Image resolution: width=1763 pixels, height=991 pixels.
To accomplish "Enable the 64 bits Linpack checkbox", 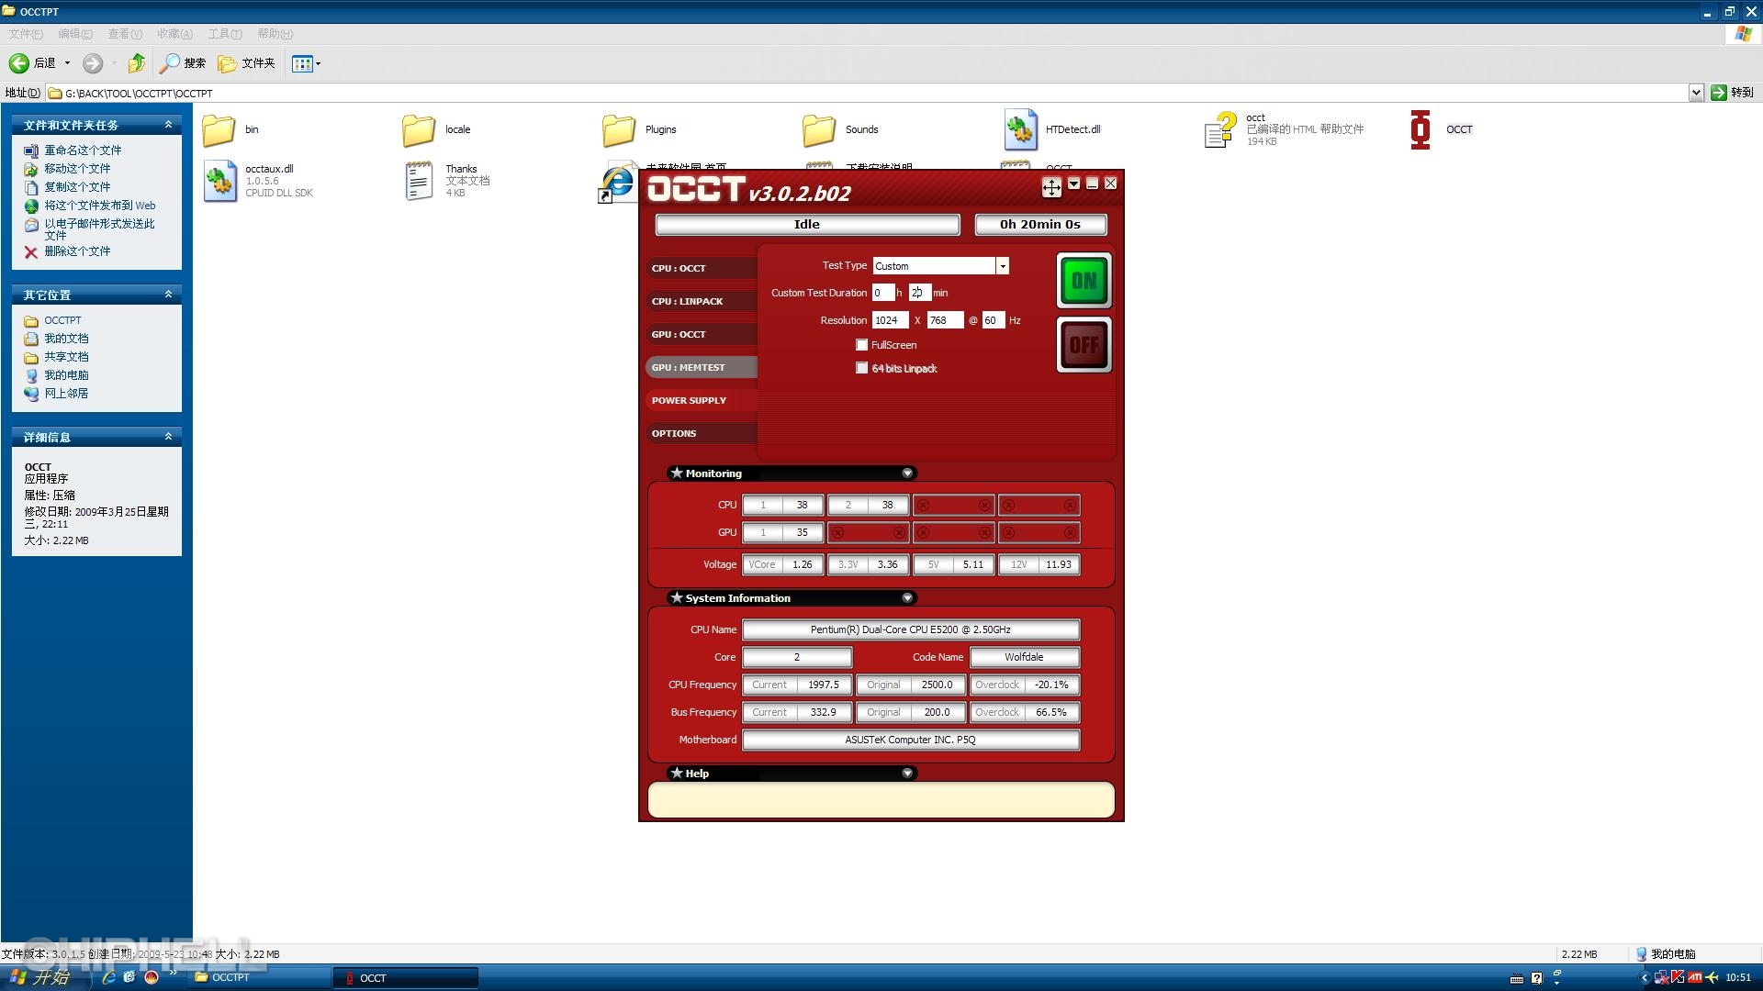I will click(x=861, y=368).
